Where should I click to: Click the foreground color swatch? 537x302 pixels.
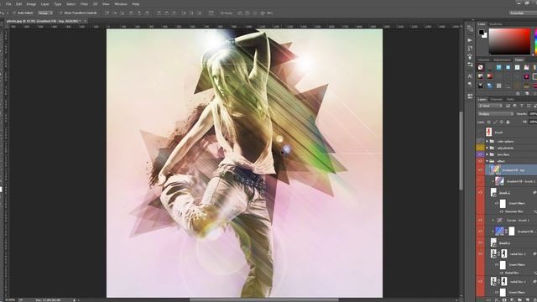tap(481, 32)
